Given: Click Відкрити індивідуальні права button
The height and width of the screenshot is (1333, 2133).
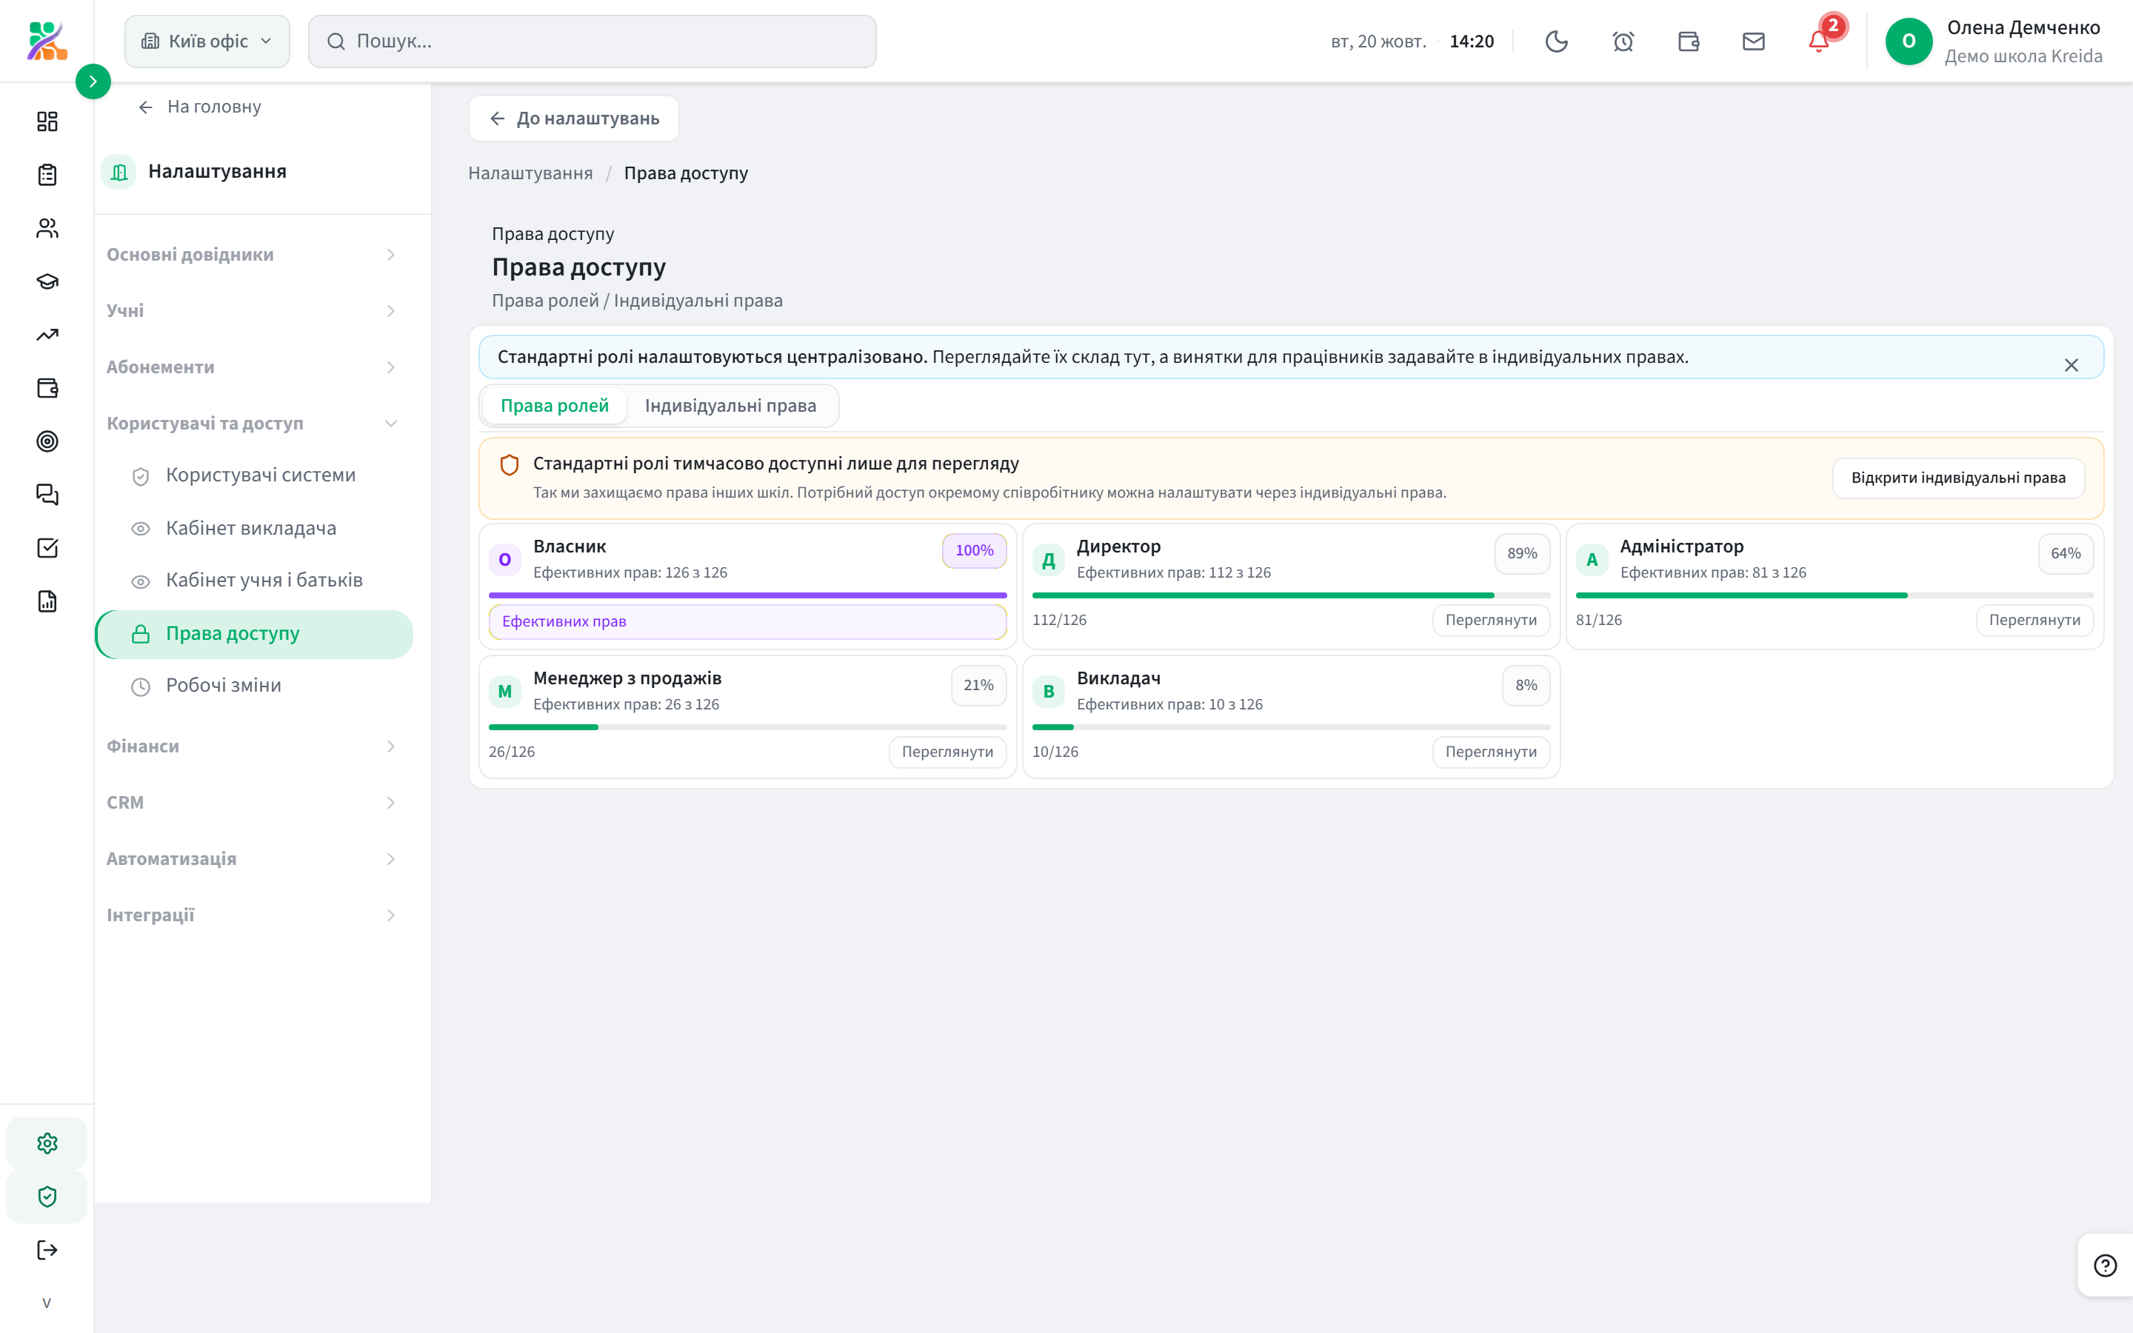Looking at the screenshot, I should (x=1957, y=478).
